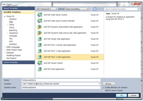Confirm with the OK button
143x101 pixels.
pos(121,95)
